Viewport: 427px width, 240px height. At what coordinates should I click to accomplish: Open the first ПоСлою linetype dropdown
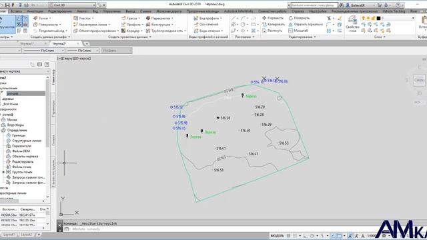(x=44, y=51)
